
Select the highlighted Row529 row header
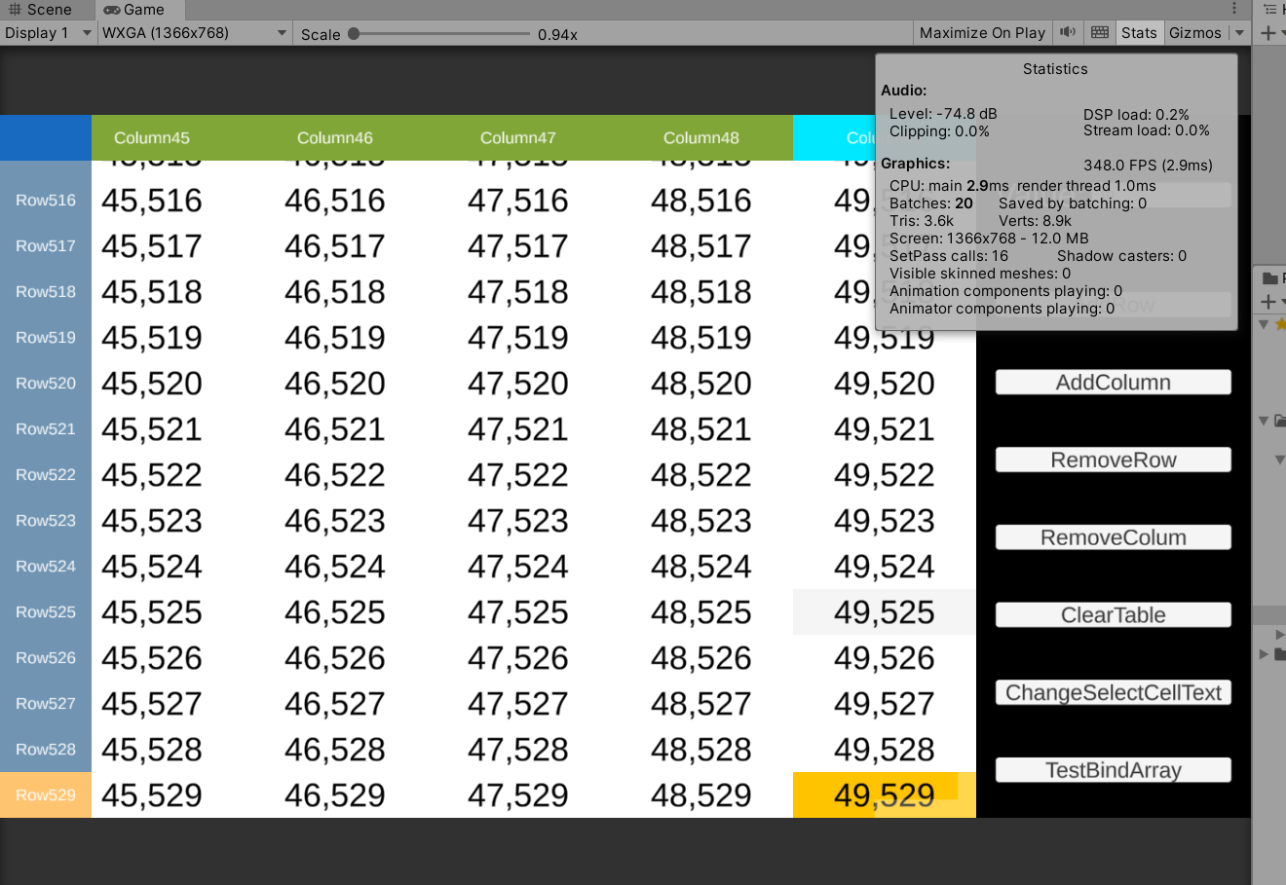click(x=46, y=795)
